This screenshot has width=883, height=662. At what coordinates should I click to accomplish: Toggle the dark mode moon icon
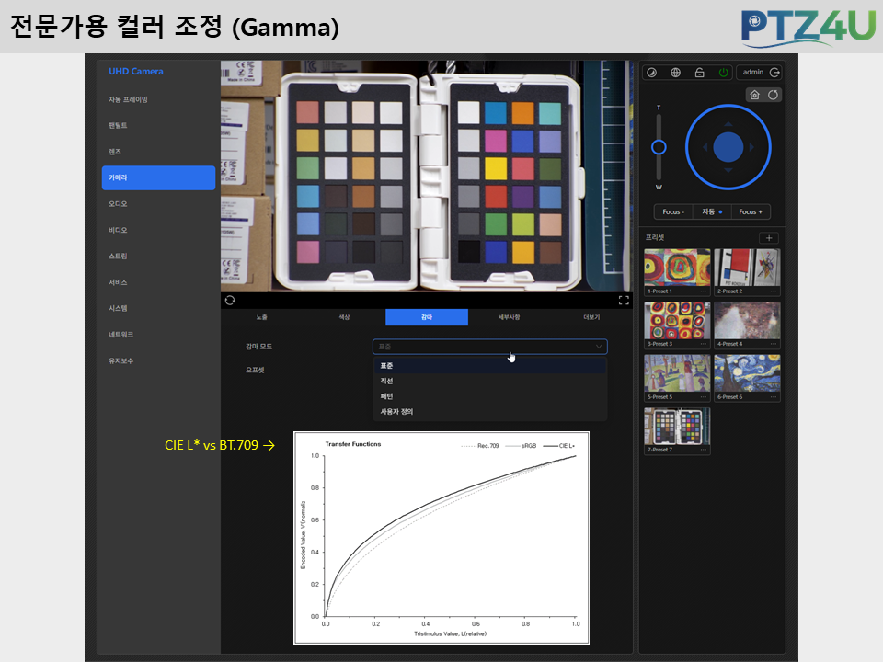point(651,72)
